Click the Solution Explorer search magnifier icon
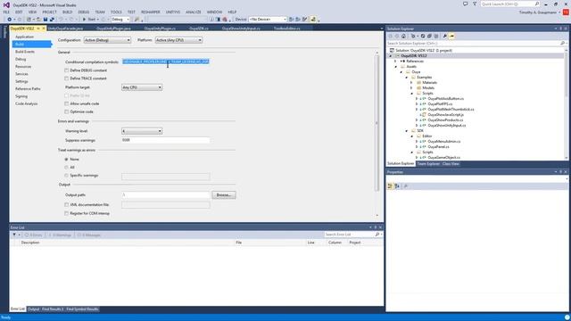Viewport: 571px width, 321px height. (x=562, y=44)
